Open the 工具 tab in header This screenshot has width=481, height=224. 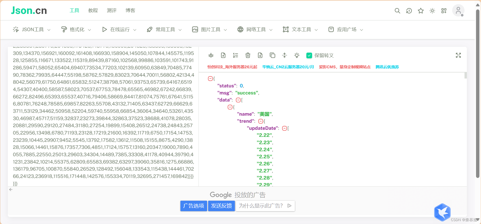(x=74, y=10)
